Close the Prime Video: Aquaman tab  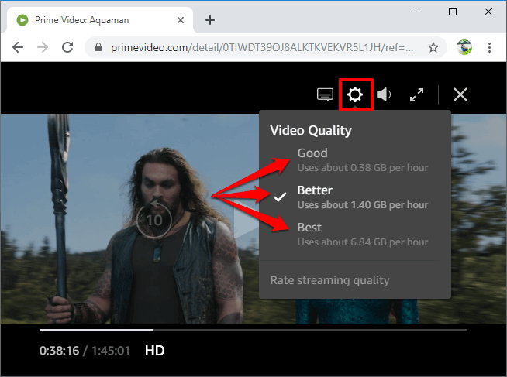coord(182,20)
